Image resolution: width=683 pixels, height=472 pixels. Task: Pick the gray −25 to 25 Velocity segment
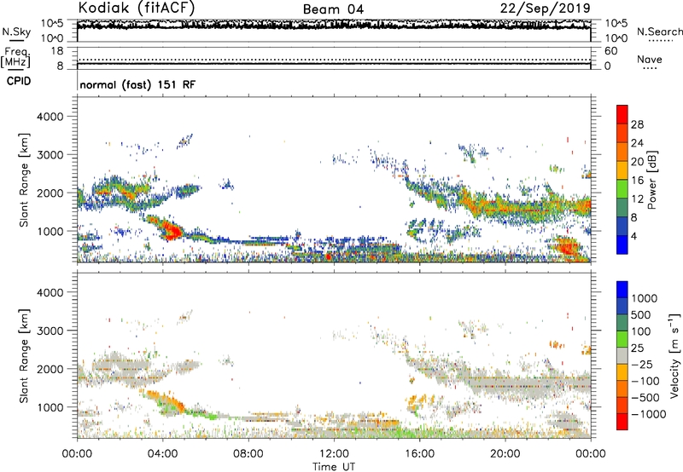tap(622, 356)
